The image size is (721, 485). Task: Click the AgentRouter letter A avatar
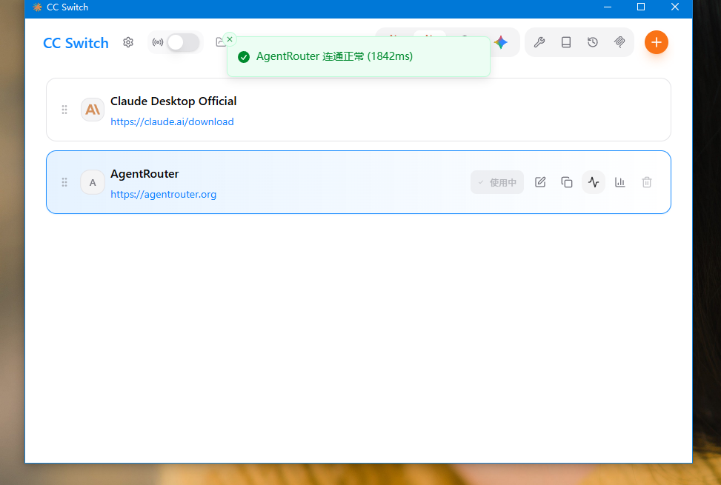[93, 182]
